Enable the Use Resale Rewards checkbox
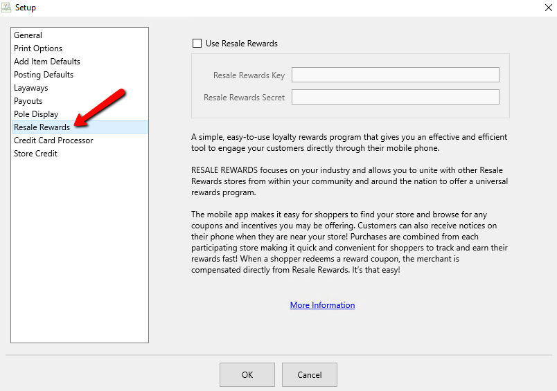 [197, 44]
